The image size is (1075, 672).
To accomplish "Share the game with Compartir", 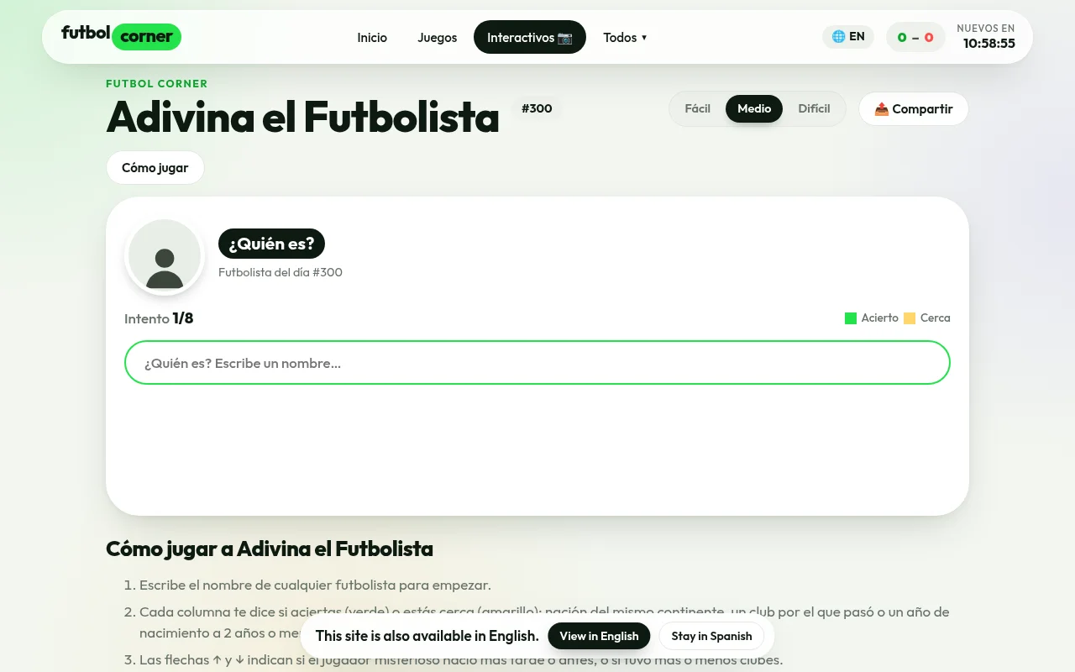I will click(x=914, y=109).
